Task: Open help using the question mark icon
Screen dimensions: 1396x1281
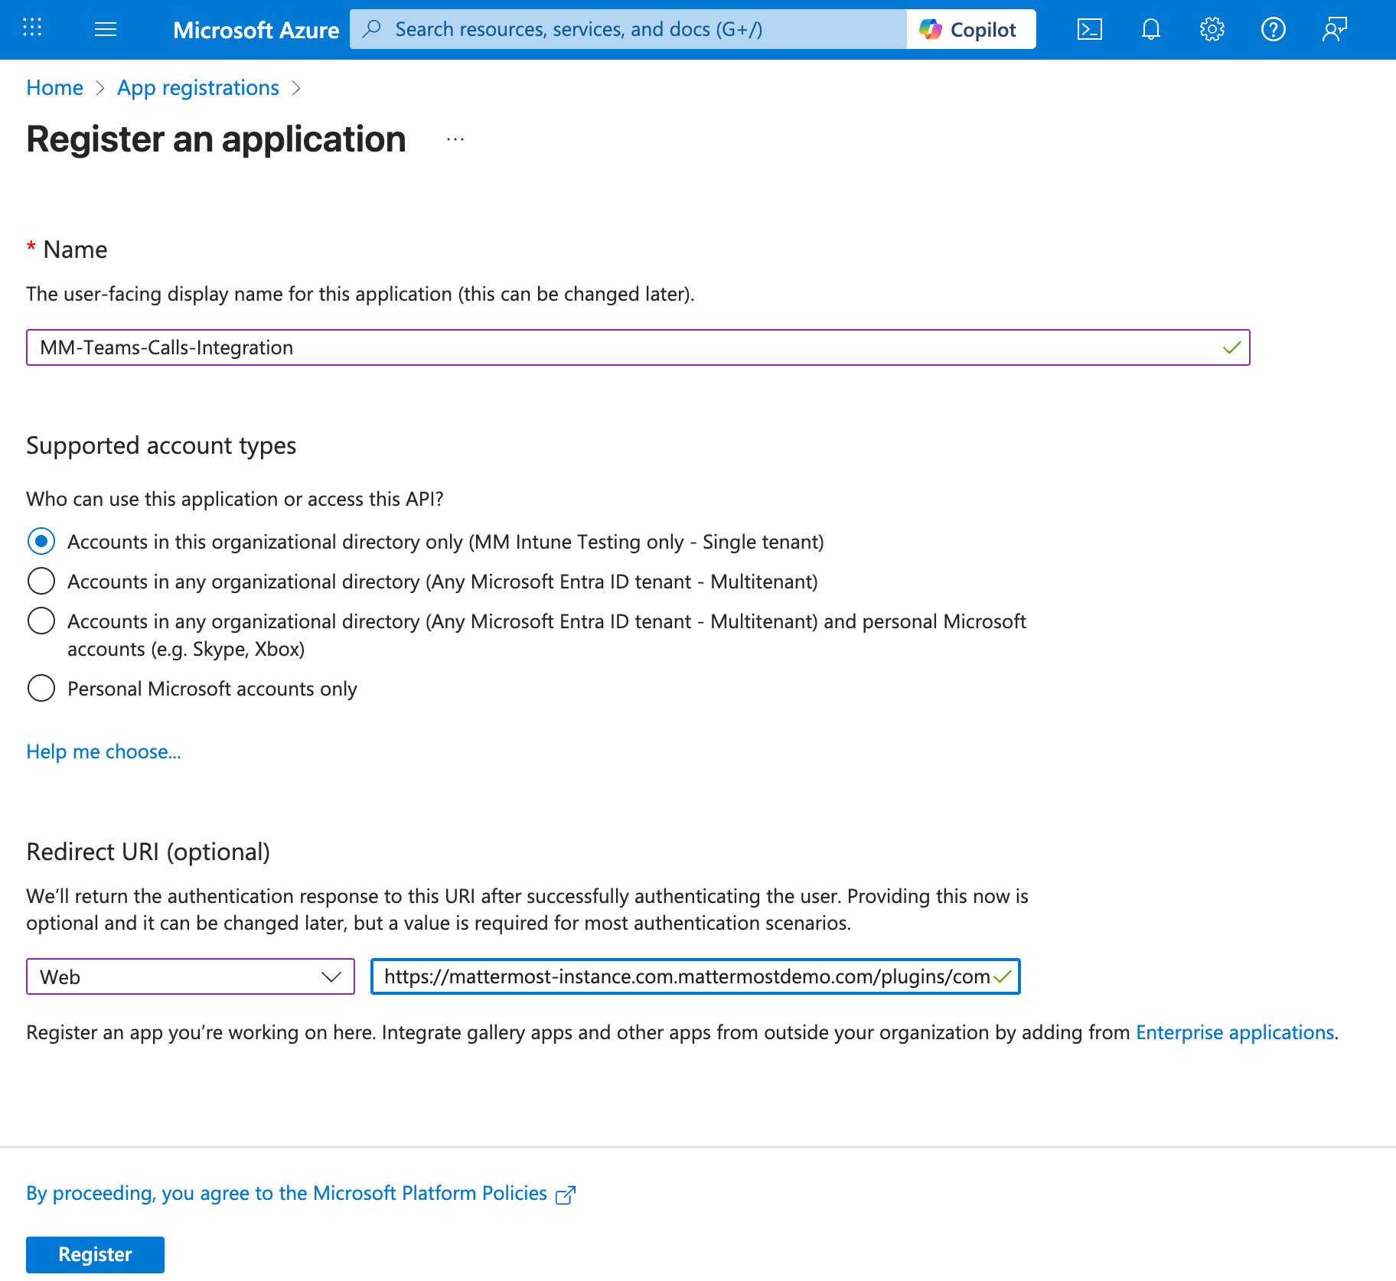Action: (1273, 29)
